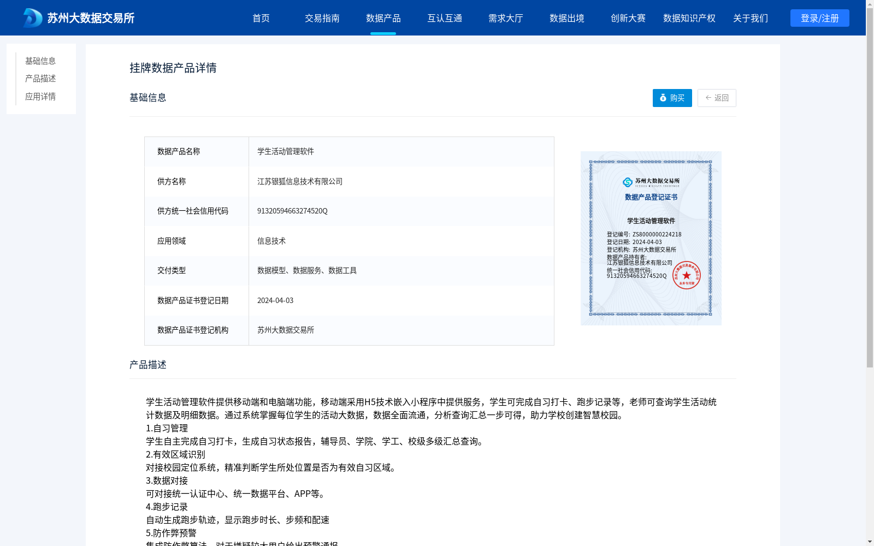Open the 交易指南 nav item
Image resolution: width=874 pixels, height=546 pixels.
(322, 18)
